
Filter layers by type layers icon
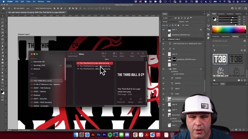tap(182, 18)
